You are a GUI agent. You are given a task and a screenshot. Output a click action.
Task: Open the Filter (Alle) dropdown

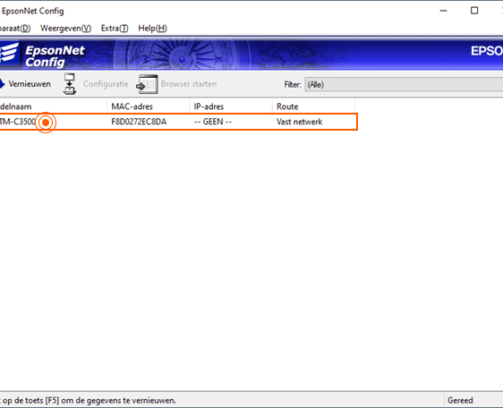(x=404, y=85)
